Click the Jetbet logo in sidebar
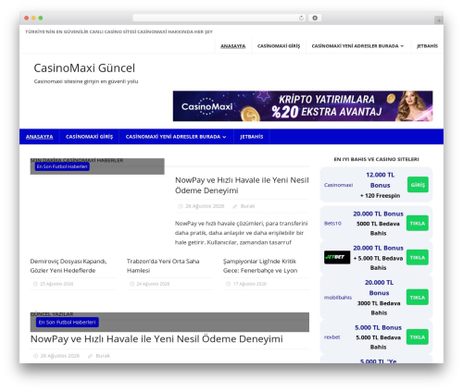Image resolution: width=463 pixels, height=391 pixels. [x=337, y=257]
